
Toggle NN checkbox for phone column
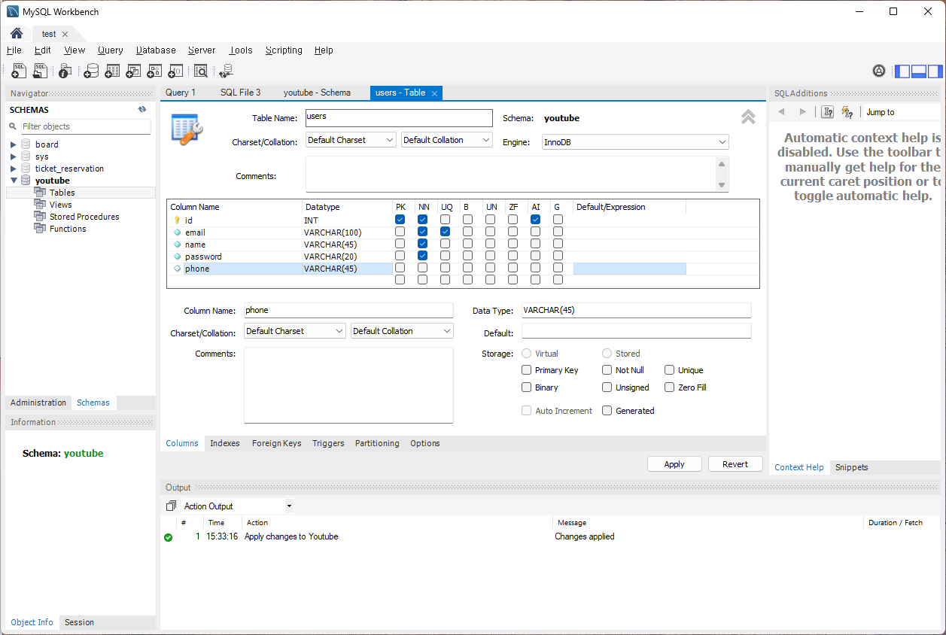click(422, 268)
